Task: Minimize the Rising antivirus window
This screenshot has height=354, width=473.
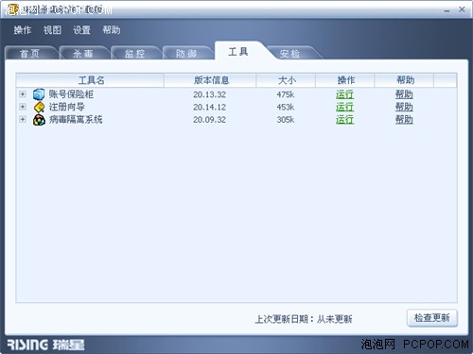Action: [447, 10]
